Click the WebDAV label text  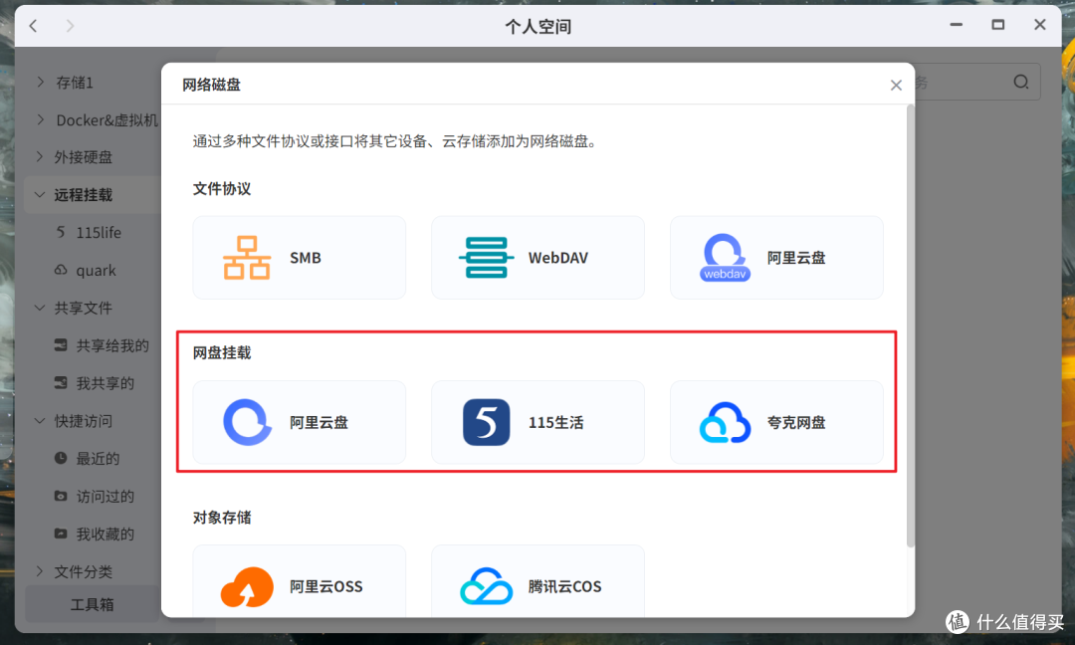(558, 258)
